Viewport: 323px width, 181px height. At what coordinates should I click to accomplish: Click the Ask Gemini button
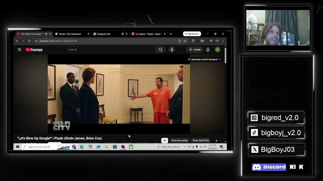(192, 34)
